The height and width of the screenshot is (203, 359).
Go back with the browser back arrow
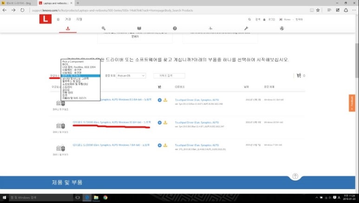coord(5,10)
